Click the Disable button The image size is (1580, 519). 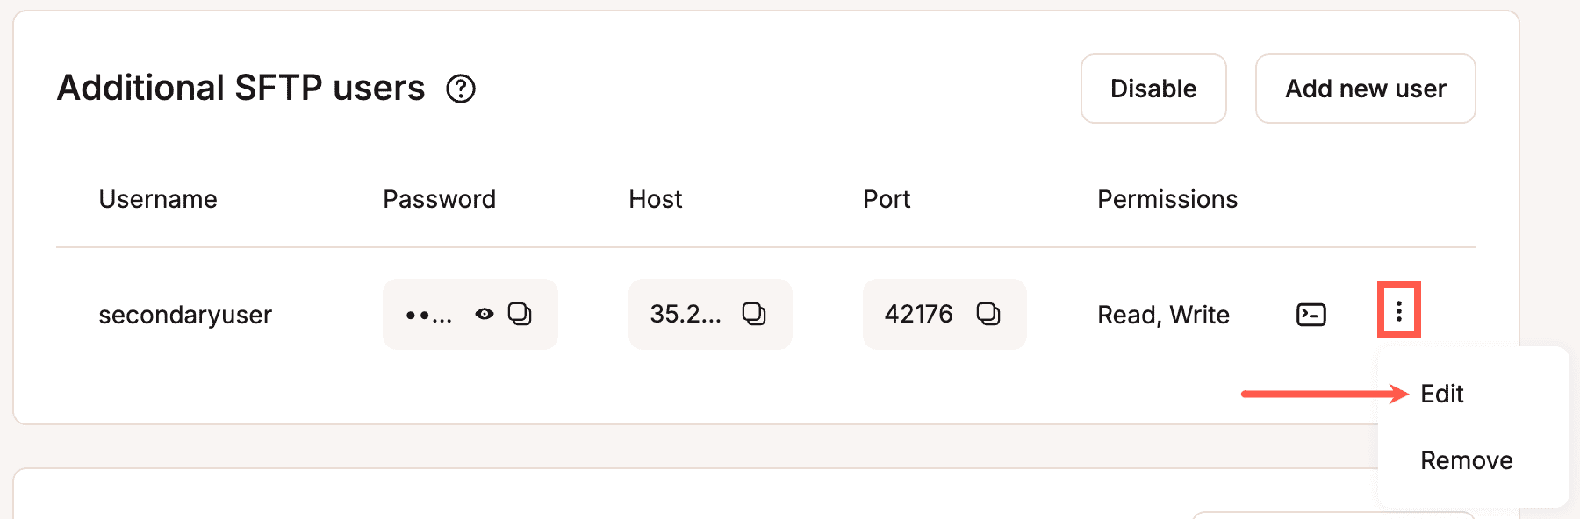pyautogui.click(x=1153, y=89)
